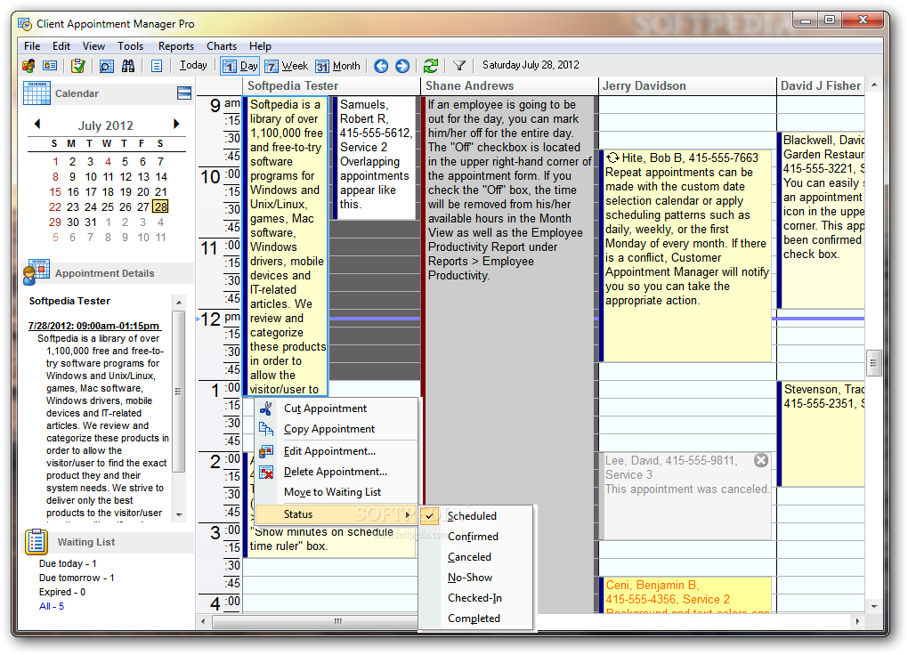Click the binoculars search icon
The height and width of the screenshot is (655, 908).
pos(128,66)
